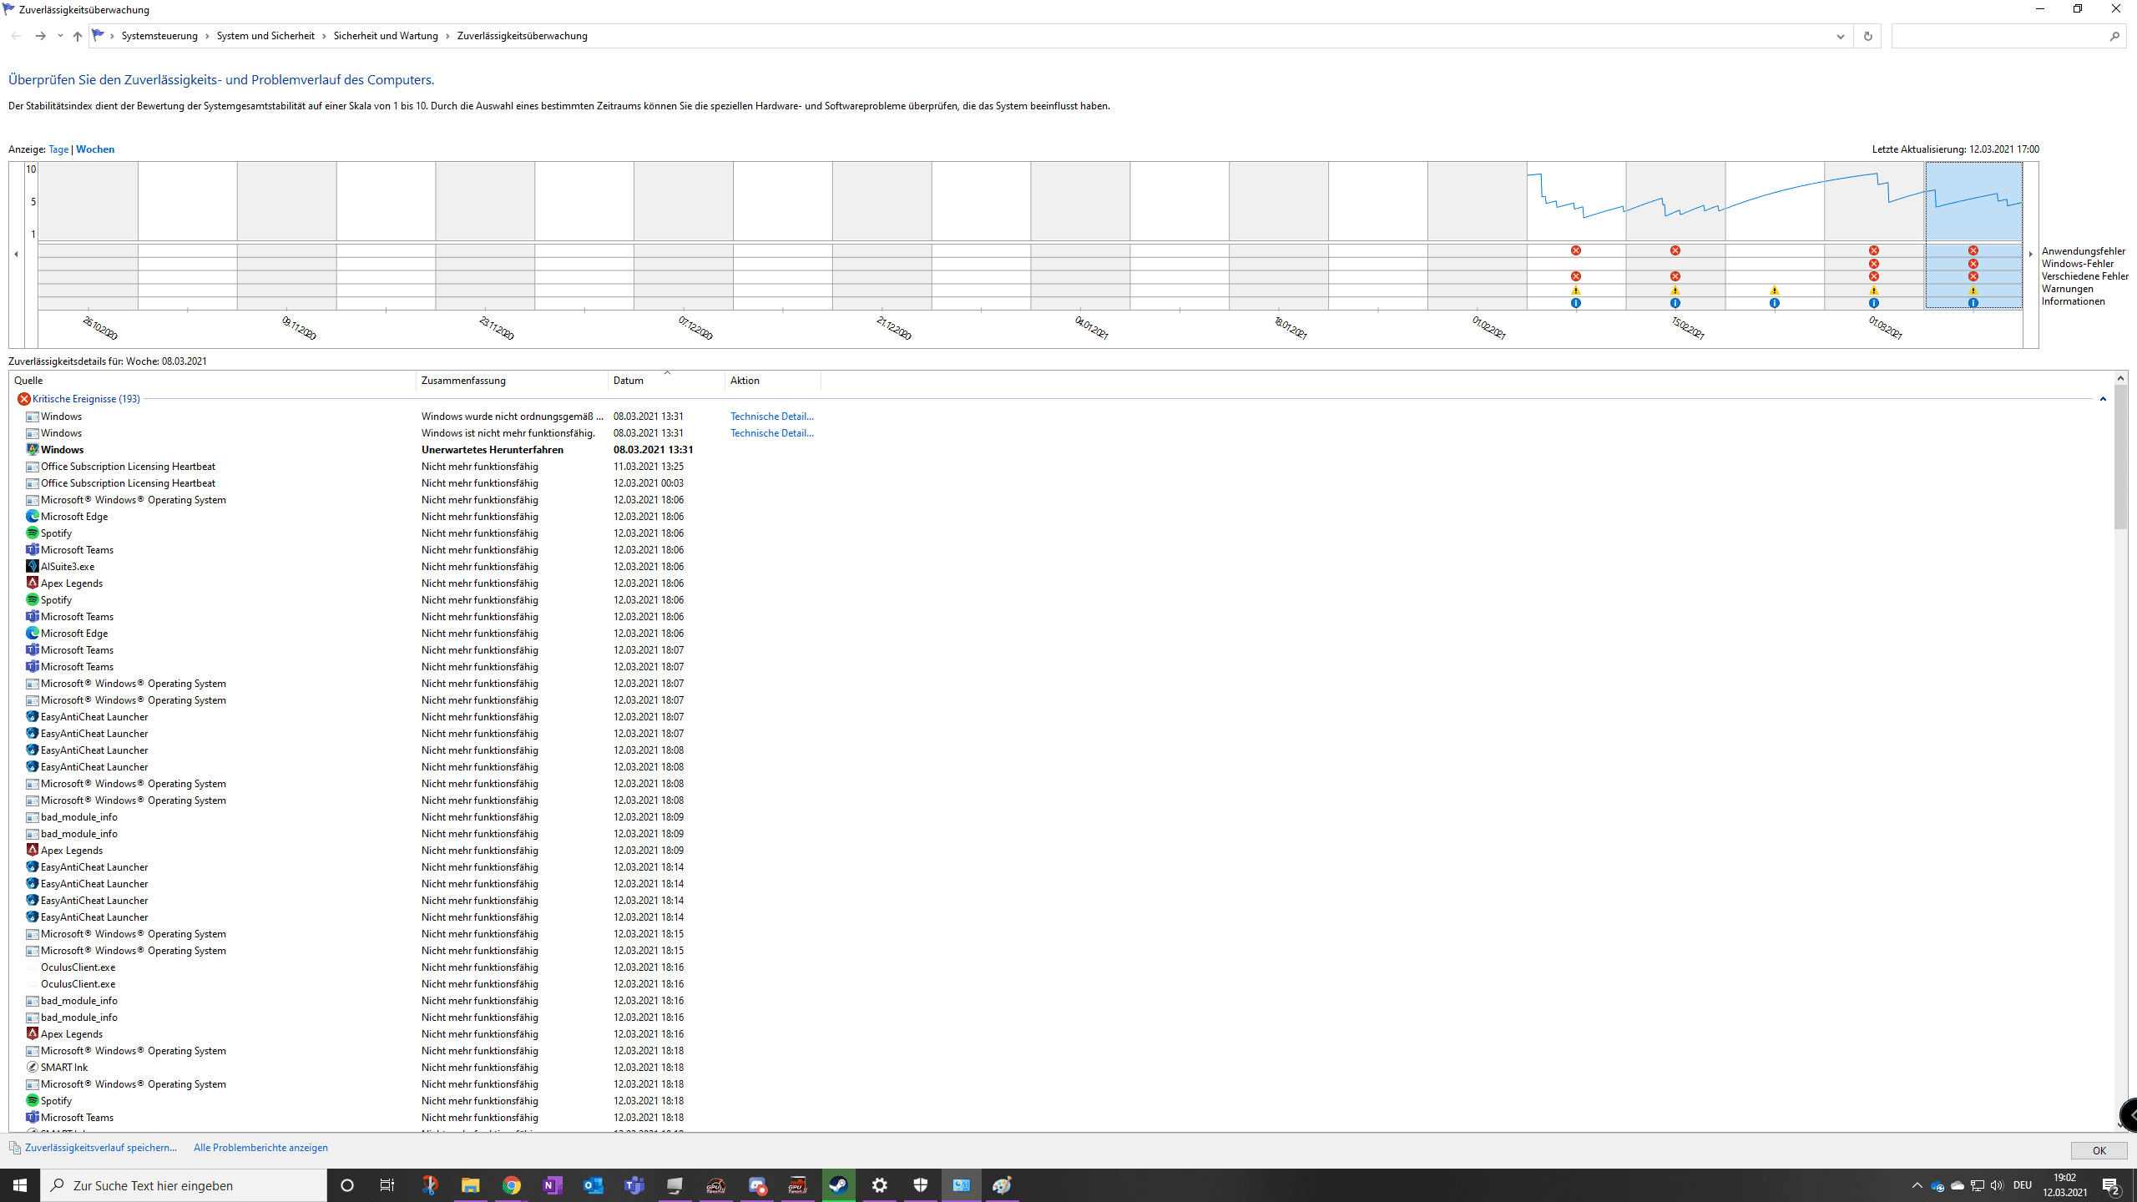Image resolution: width=2137 pixels, height=1202 pixels.
Task: Navigate to Sicherheit und Wartung in breadcrumb
Action: click(x=386, y=36)
